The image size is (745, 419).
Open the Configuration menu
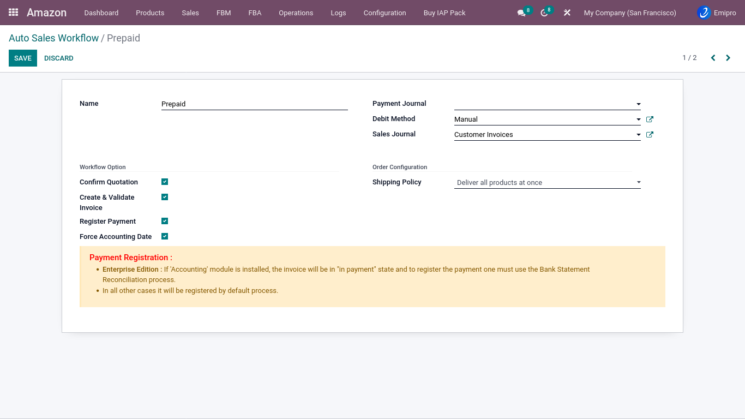coord(384,13)
